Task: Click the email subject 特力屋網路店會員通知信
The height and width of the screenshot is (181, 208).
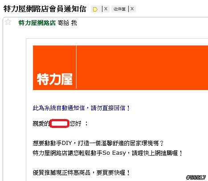Action: pyautogui.click(x=45, y=9)
